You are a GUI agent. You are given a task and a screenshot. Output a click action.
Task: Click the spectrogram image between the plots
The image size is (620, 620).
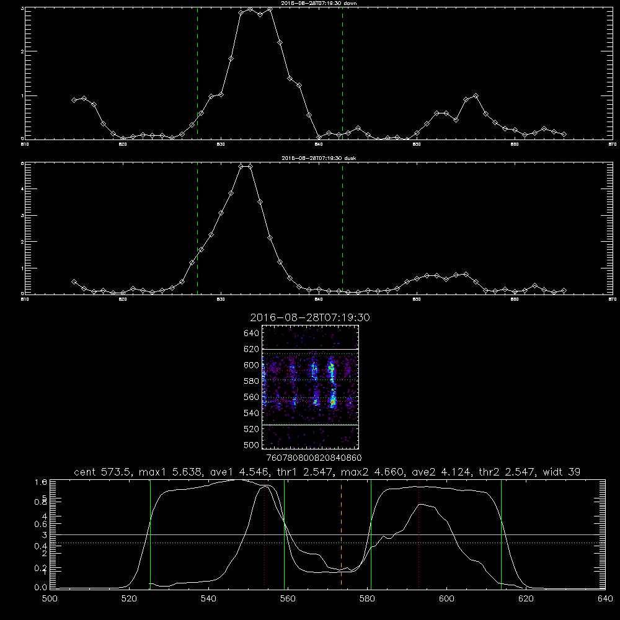pyautogui.click(x=311, y=387)
